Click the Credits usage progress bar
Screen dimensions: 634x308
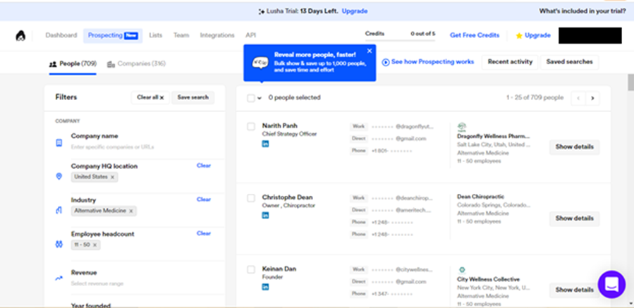(400, 40)
